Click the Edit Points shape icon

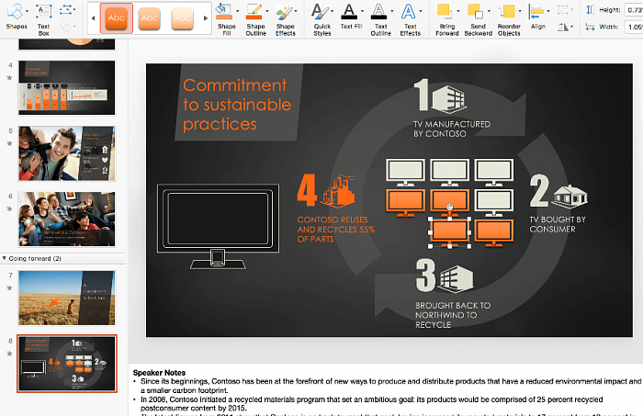pos(65,9)
